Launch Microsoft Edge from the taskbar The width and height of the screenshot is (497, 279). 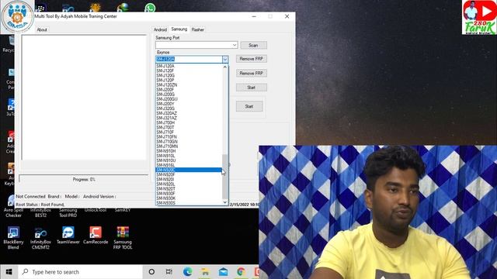click(x=187, y=272)
